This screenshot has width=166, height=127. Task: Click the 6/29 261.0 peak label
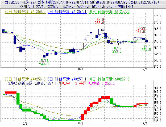[140, 30]
